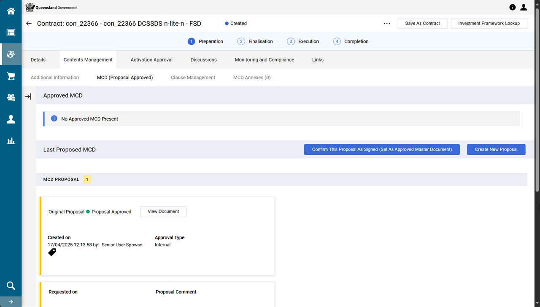540x307 pixels.
Task: Click the View Document button
Action: point(163,212)
